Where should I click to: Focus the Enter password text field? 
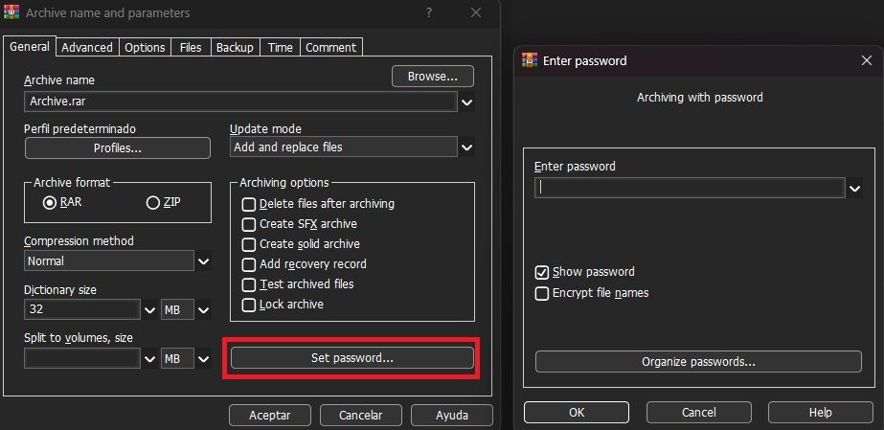point(690,188)
